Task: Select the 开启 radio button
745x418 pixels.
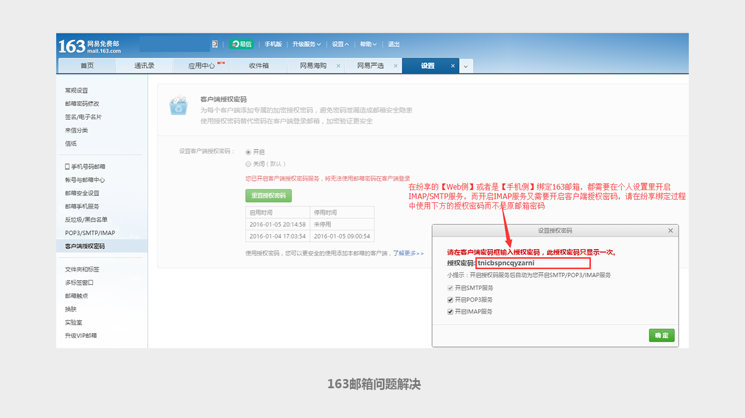Action: pos(248,152)
